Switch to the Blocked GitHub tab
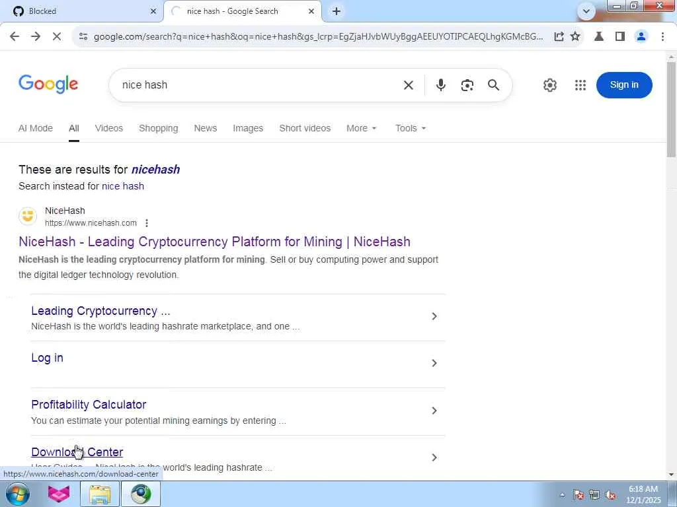This screenshot has height=507, width=677. [82, 11]
